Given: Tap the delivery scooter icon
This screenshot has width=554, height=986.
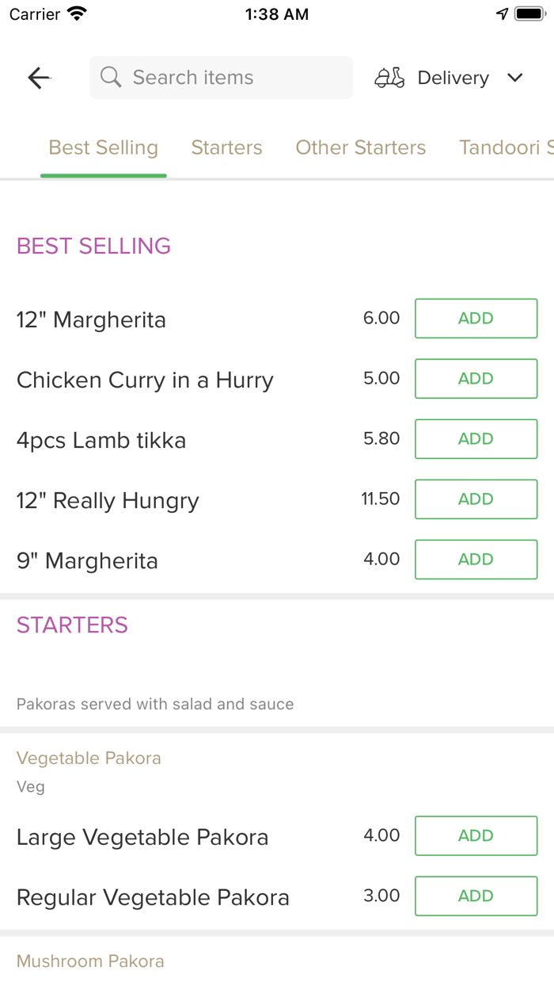Looking at the screenshot, I should (389, 78).
